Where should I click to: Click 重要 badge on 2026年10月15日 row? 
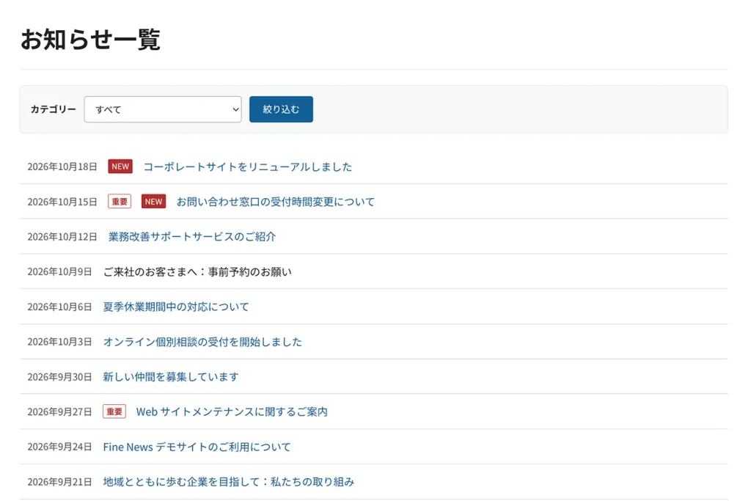tap(120, 202)
